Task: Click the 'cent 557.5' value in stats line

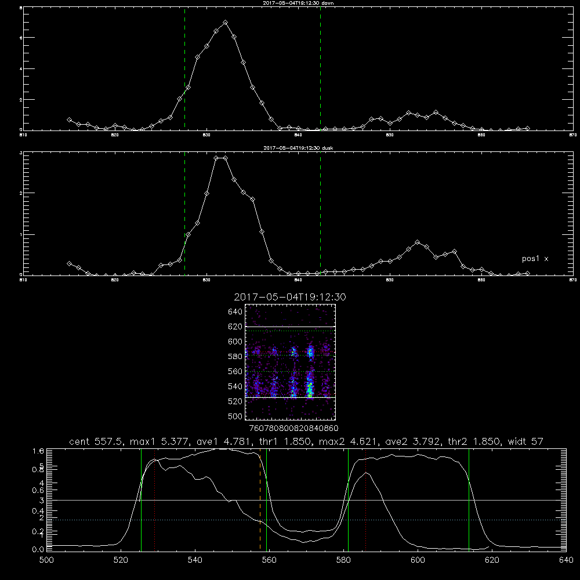Action: [x=97, y=441]
